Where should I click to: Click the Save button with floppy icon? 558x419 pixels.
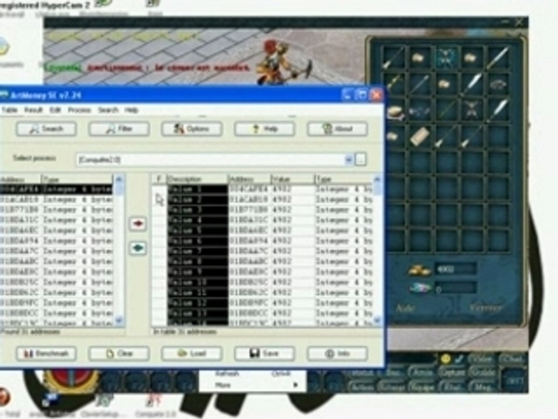(x=264, y=353)
